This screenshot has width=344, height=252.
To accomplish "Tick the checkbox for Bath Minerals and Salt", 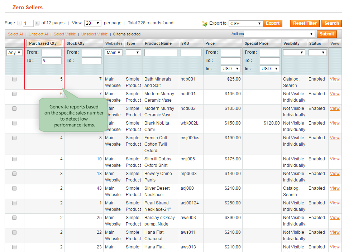I will pos(14,79).
